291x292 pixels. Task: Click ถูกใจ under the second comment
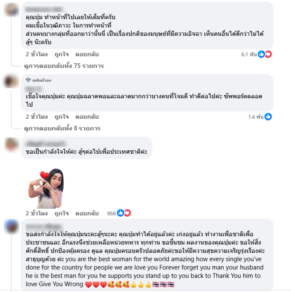point(61,117)
